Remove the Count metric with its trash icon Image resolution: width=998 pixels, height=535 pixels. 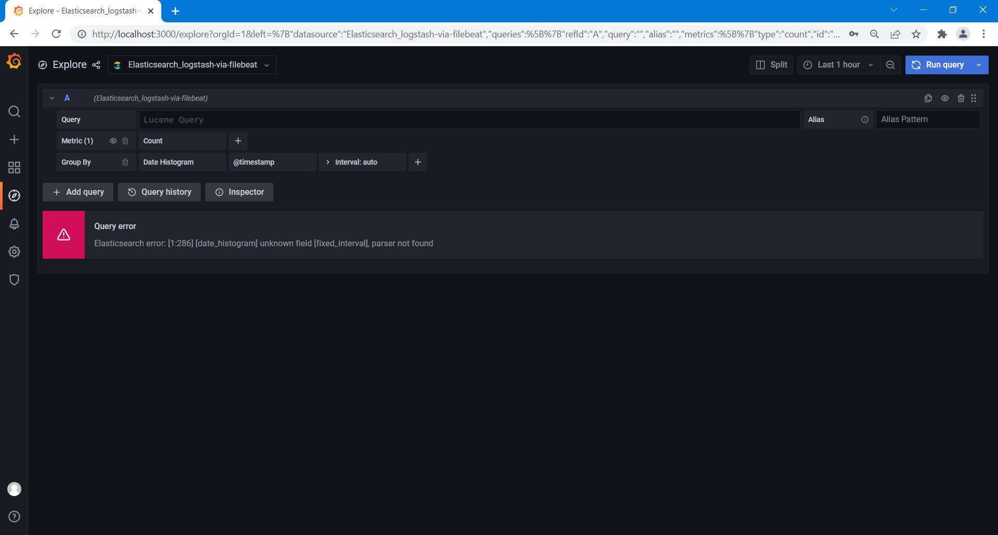click(125, 141)
